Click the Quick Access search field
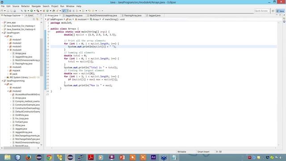 (261, 11)
